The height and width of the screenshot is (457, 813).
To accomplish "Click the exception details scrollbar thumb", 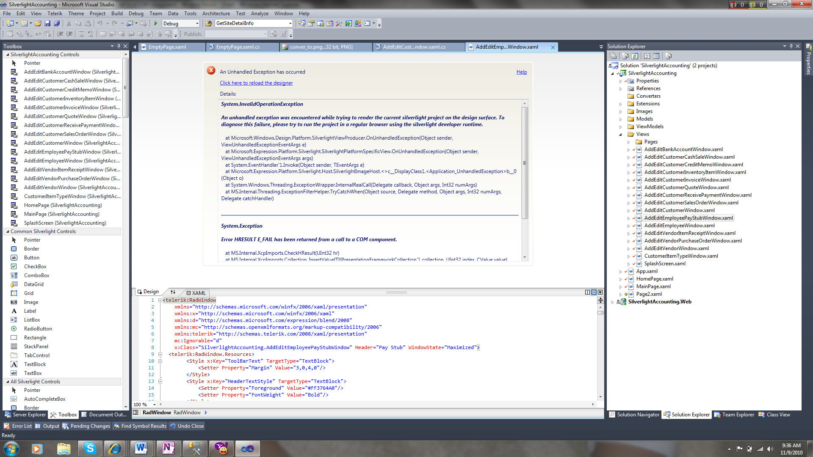I will [x=525, y=162].
